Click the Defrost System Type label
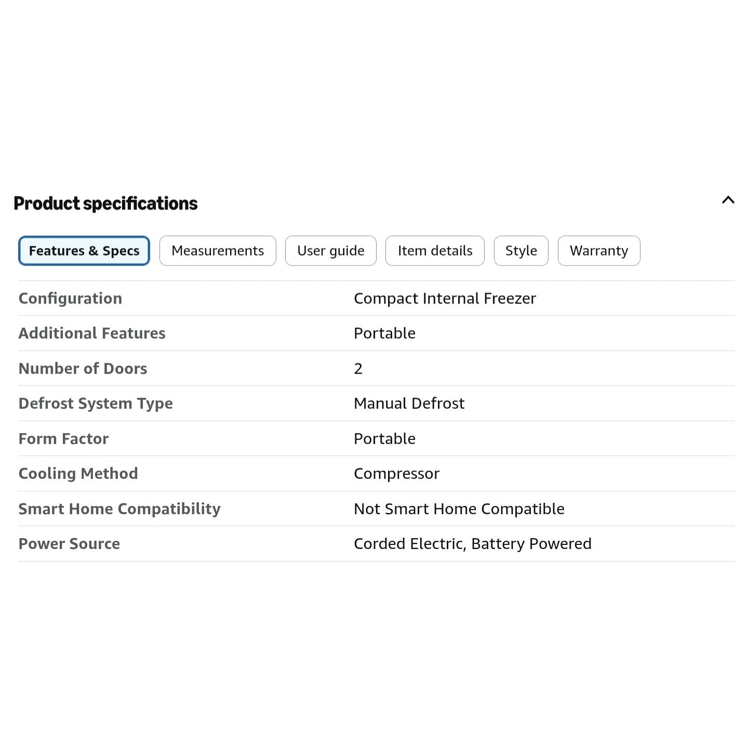 96,404
